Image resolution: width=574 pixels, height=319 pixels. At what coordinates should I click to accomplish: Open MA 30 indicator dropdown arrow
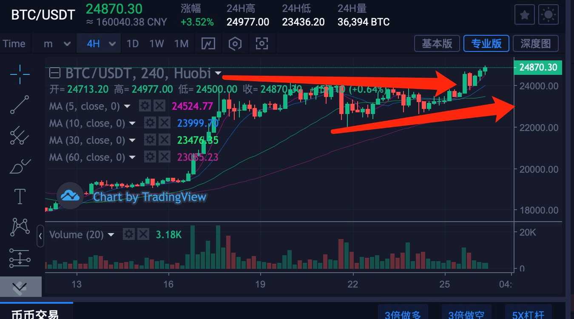(x=132, y=140)
